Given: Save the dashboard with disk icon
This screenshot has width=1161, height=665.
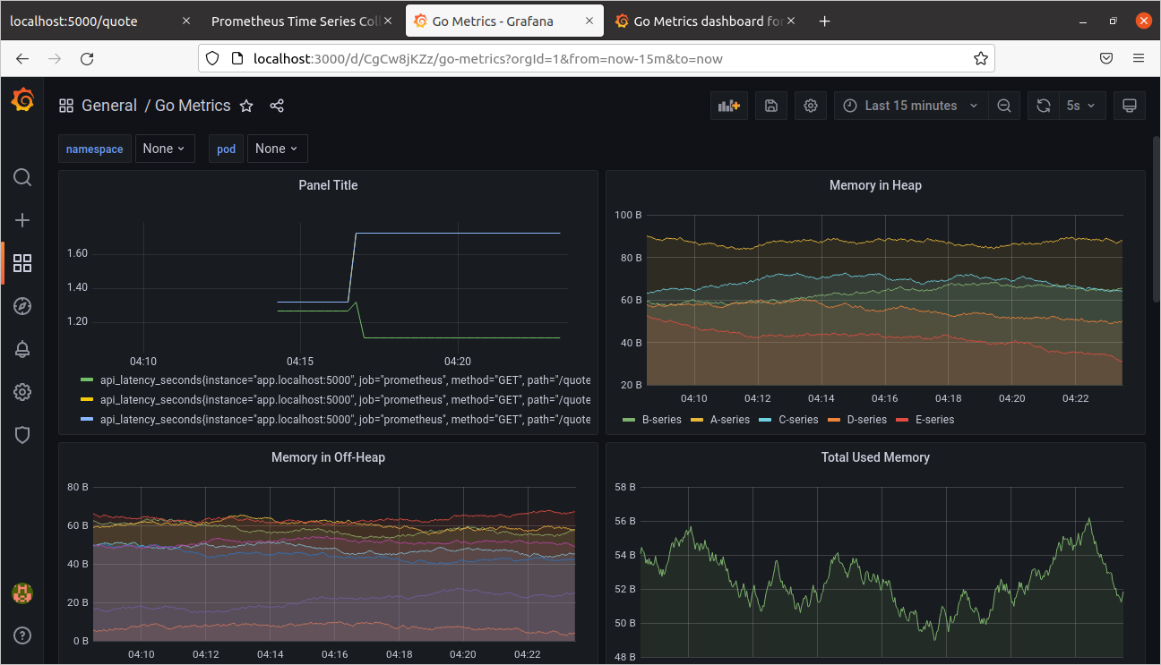Looking at the screenshot, I should pyautogui.click(x=771, y=106).
